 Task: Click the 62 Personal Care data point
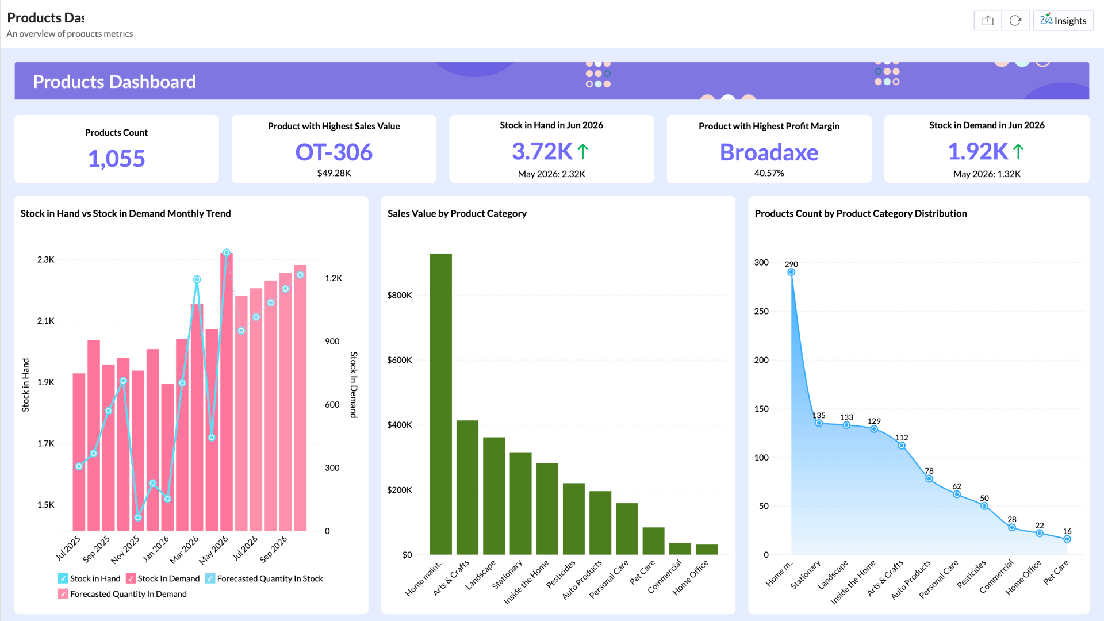[957, 494]
